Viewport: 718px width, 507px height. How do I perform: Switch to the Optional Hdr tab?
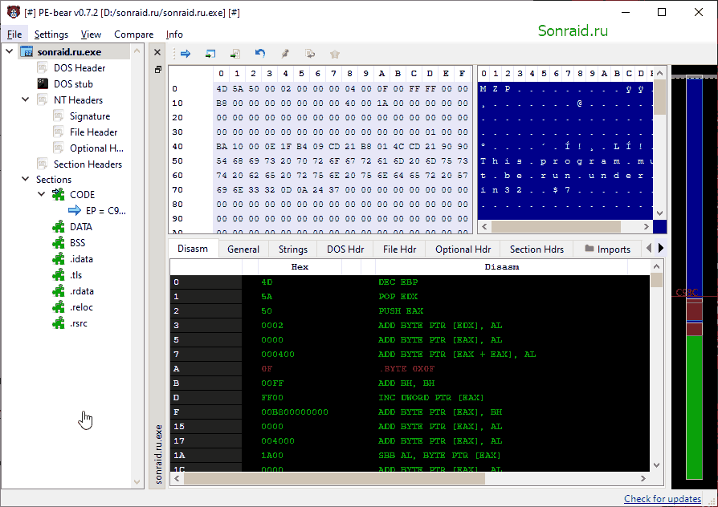[x=463, y=249]
